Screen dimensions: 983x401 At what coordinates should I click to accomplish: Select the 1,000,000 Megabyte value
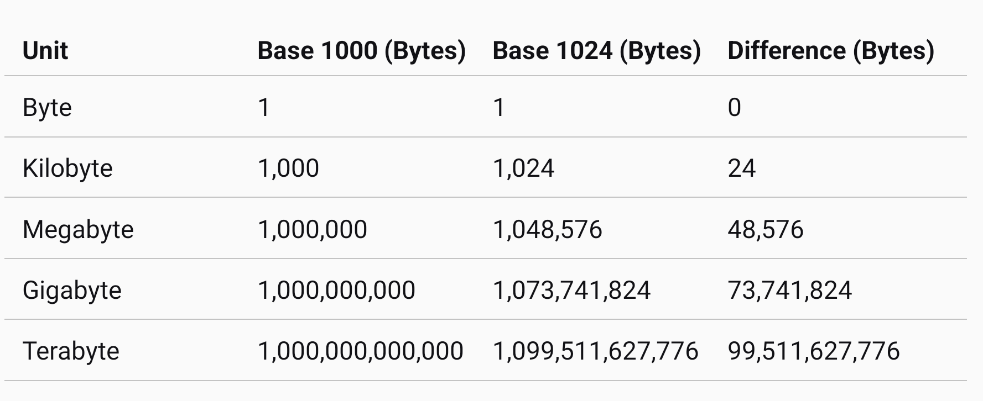point(313,229)
